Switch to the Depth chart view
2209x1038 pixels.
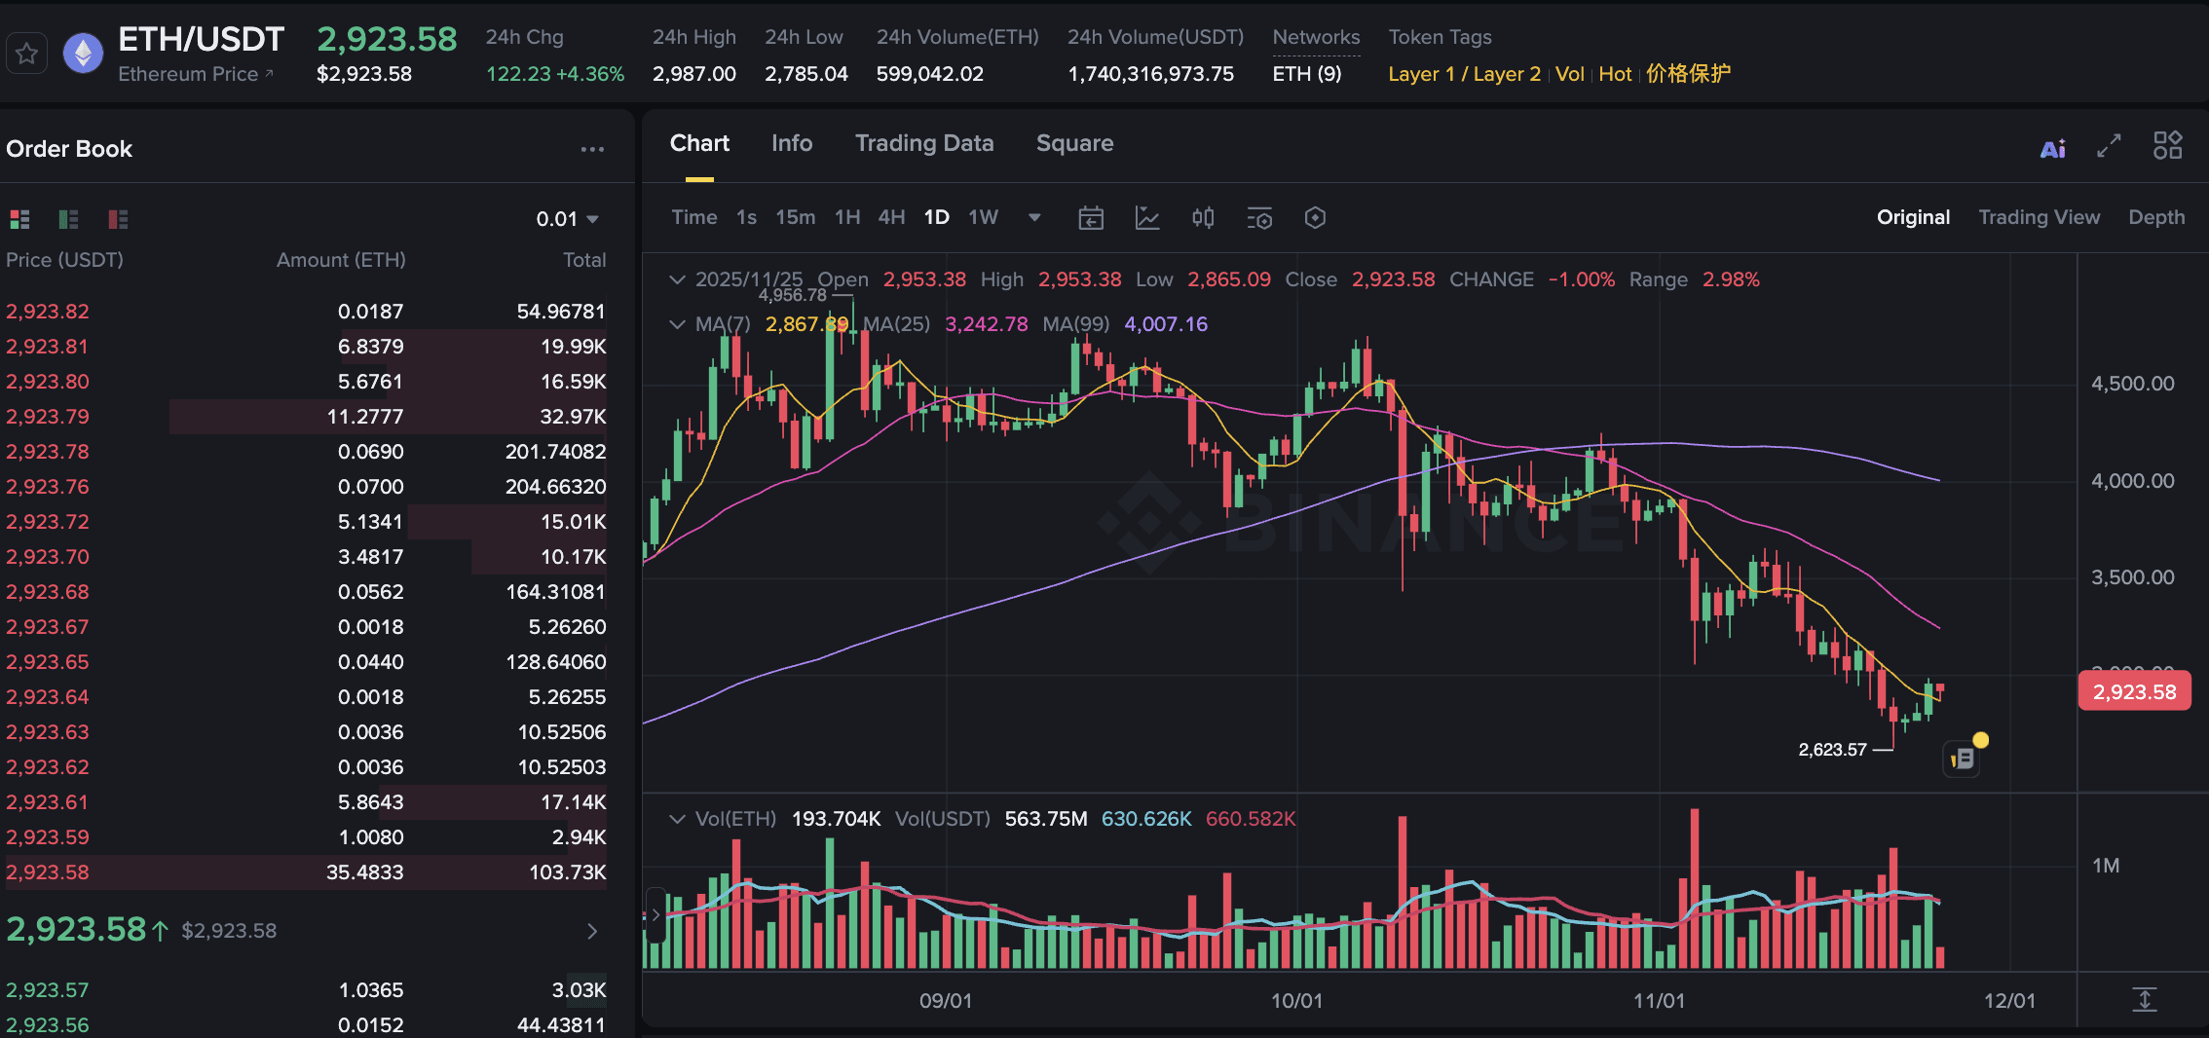click(x=2156, y=216)
